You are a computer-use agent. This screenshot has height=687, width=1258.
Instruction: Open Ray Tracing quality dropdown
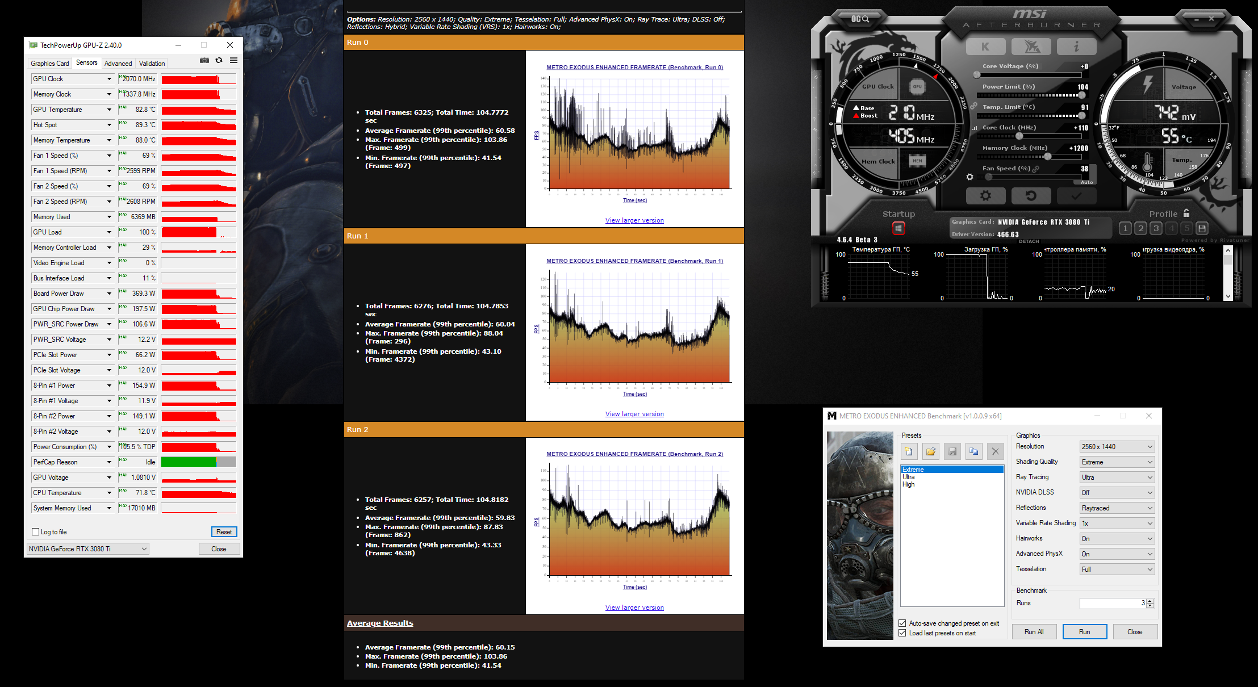1117,477
